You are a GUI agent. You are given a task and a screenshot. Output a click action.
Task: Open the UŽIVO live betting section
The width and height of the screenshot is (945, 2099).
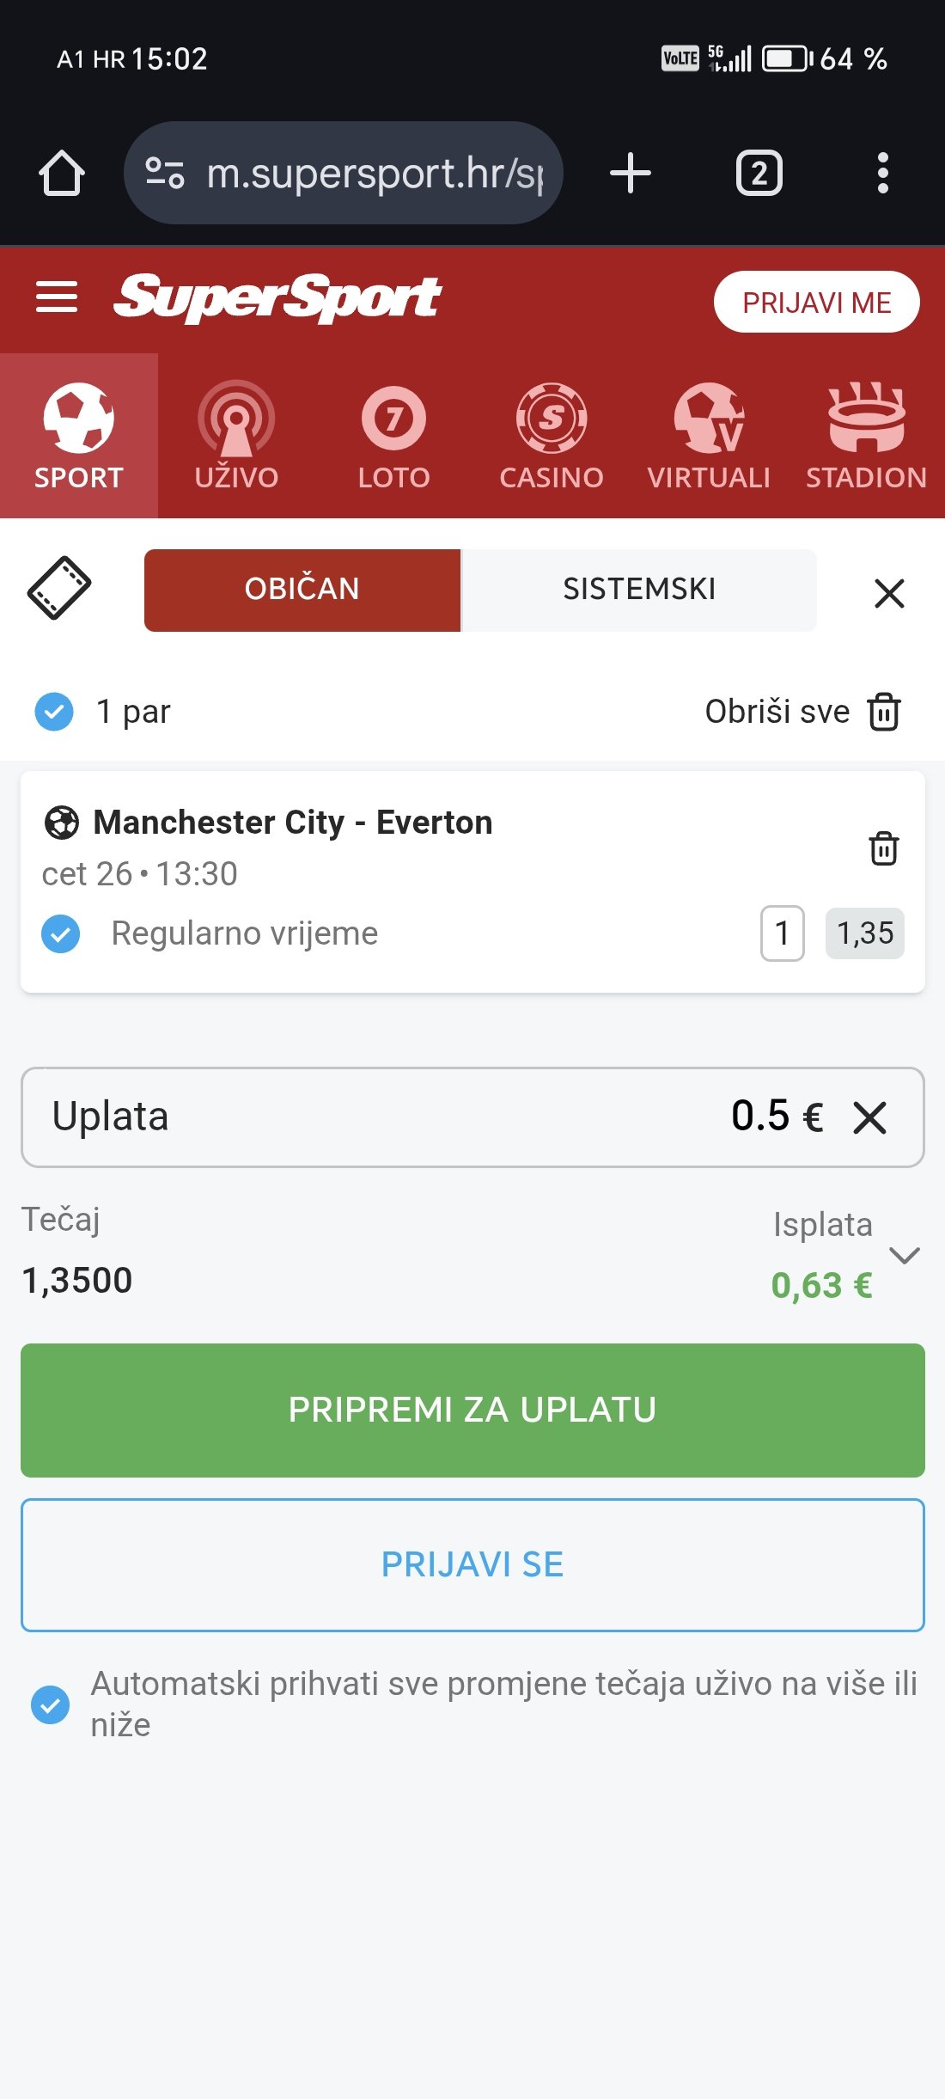coord(236,436)
